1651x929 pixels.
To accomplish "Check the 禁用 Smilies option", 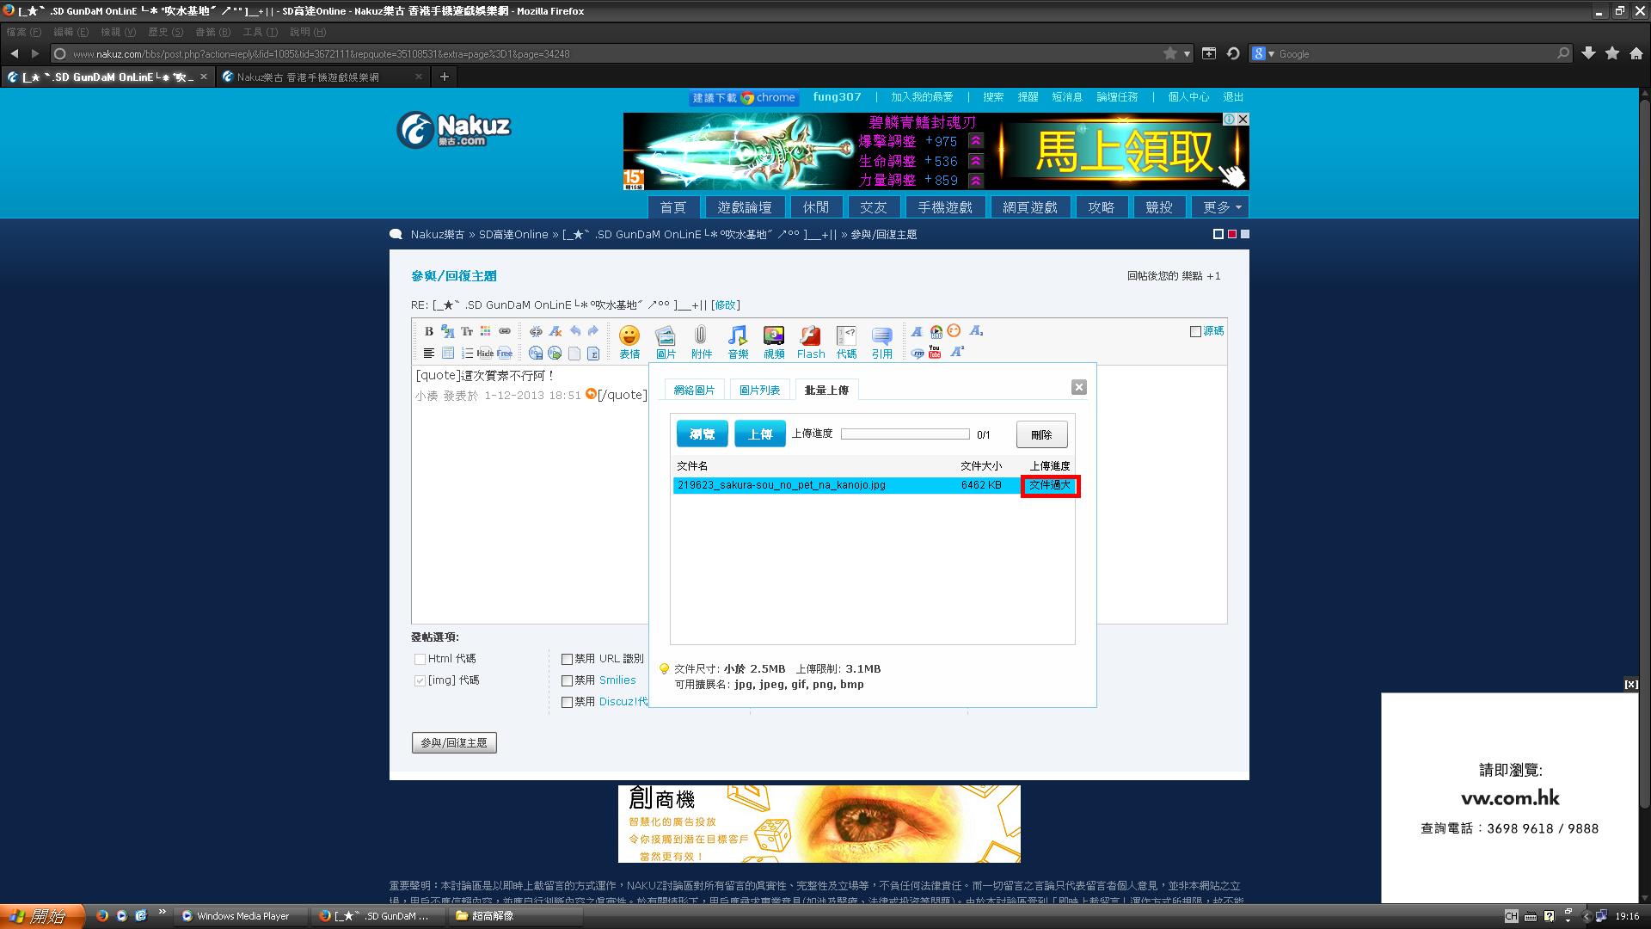I will (567, 680).
